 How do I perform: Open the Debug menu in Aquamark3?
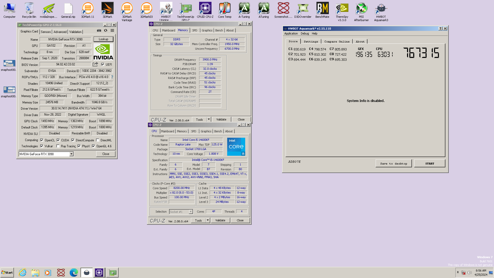click(305, 33)
